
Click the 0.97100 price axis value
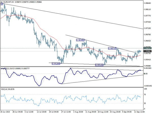click(147, 28)
